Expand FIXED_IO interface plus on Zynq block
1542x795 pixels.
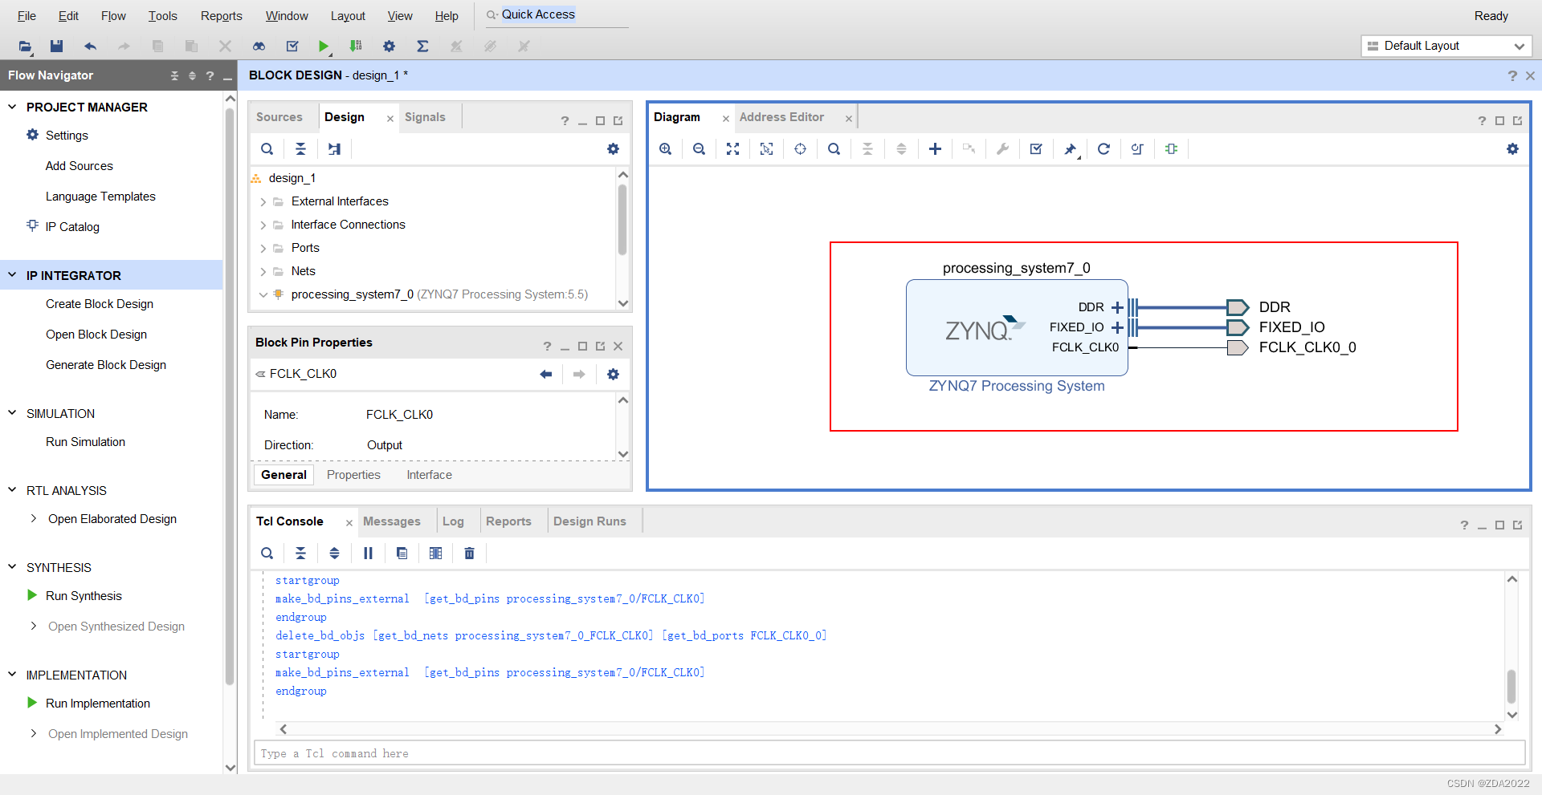point(1116,327)
